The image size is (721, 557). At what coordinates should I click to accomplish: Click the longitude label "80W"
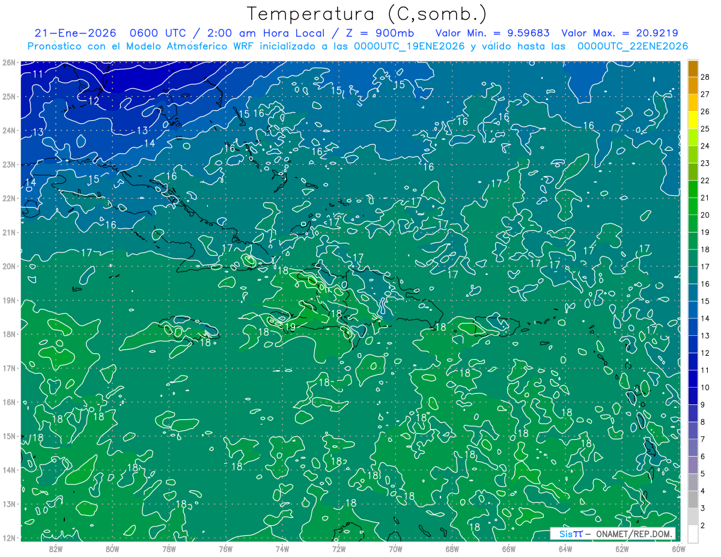point(112,549)
